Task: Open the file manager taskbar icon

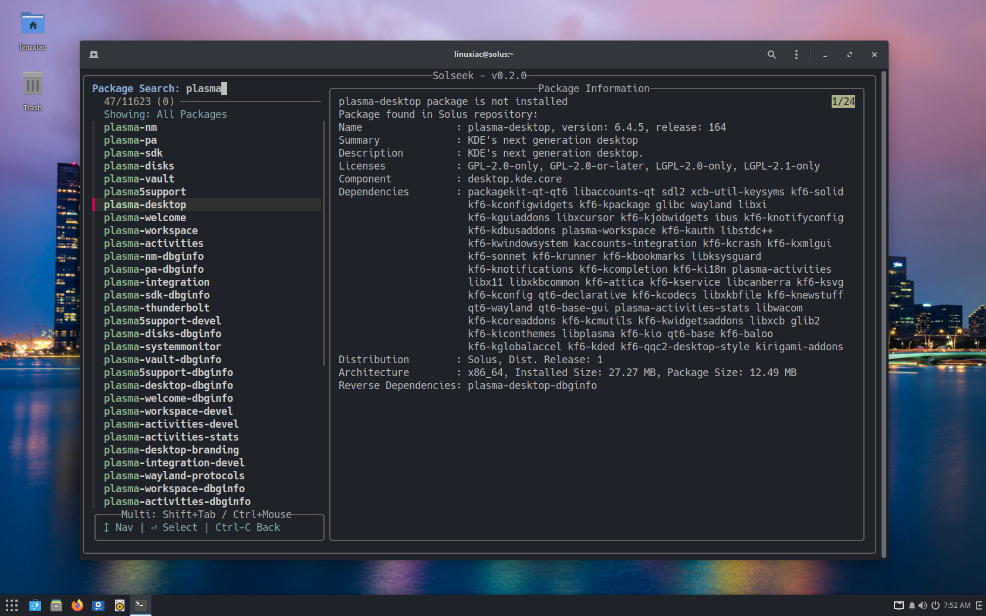Action: [x=56, y=605]
